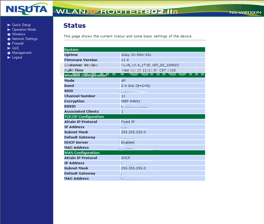This screenshot has width=264, height=224.
Task: Select the Wireless Configuration section header
Action: pyautogui.click(x=135, y=75)
